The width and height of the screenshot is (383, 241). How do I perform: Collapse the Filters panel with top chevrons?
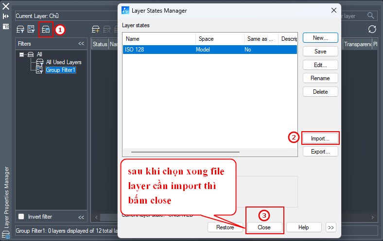pos(81,44)
